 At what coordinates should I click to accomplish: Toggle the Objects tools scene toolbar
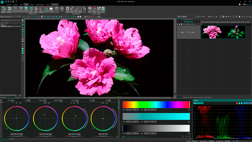[x=68, y=10]
